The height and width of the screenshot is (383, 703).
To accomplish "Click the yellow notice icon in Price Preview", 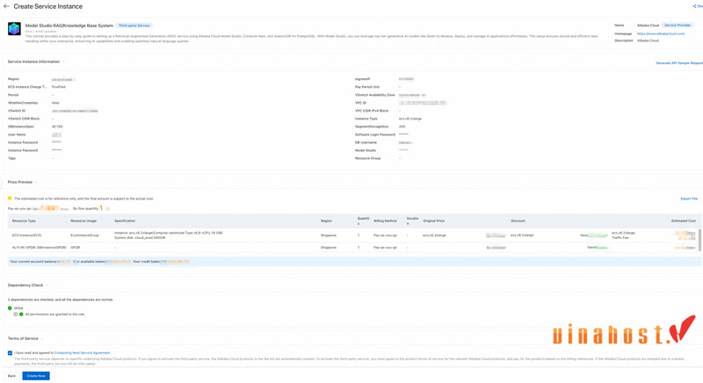I will 10,199.
